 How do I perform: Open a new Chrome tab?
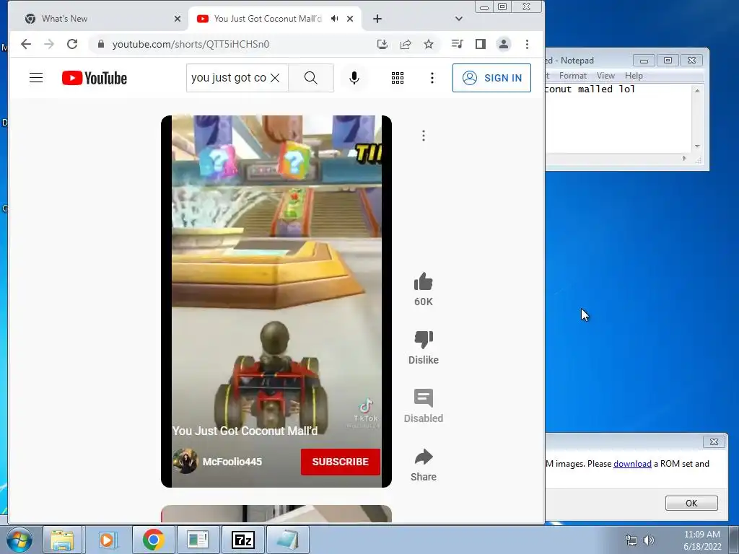coord(377,19)
